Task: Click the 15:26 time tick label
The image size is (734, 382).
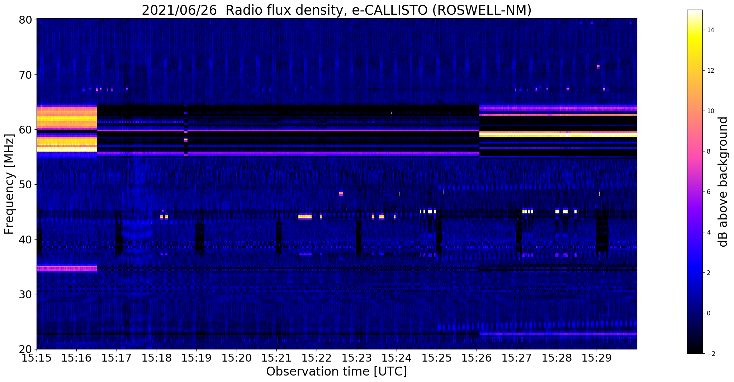Action: (x=477, y=358)
